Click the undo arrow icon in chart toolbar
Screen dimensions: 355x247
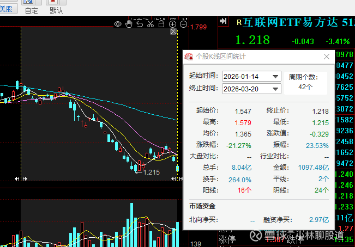[140, 24]
